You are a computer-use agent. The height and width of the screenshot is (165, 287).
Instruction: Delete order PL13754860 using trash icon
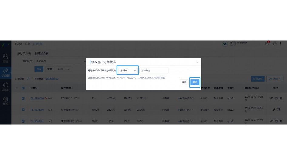[281, 98]
